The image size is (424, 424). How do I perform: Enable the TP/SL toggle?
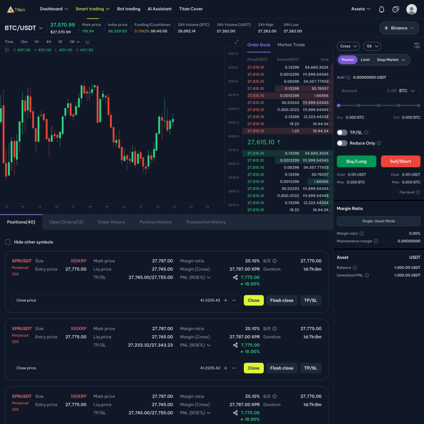coord(342,132)
